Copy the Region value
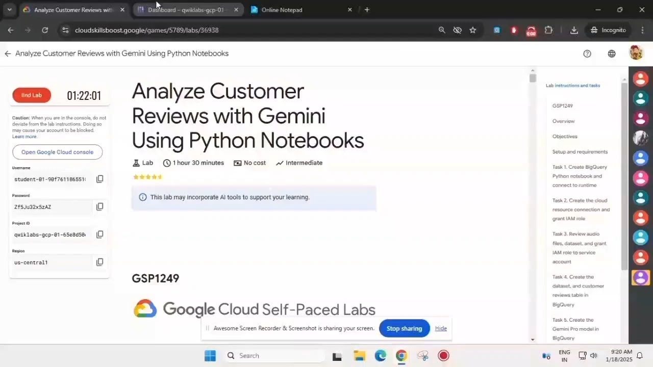 pyautogui.click(x=99, y=262)
